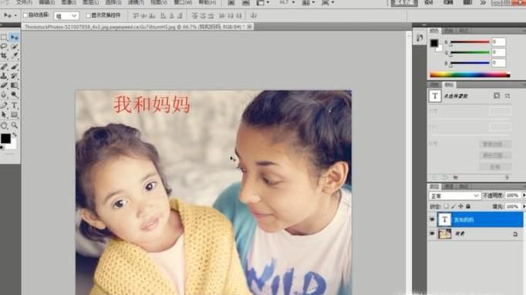
Task: Select the Pen tool
Action: [4, 106]
